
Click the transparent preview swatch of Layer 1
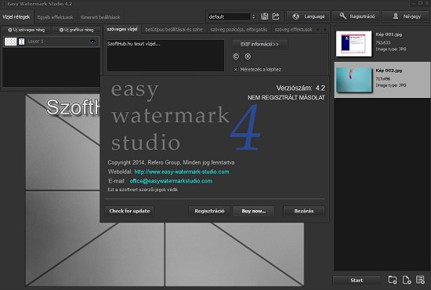click(11, 42)
